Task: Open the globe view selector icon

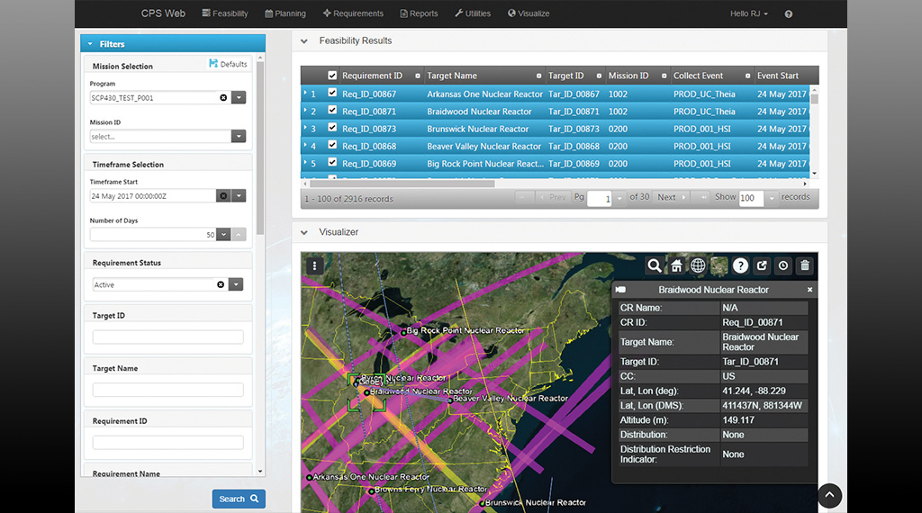Action: point(698,265)
